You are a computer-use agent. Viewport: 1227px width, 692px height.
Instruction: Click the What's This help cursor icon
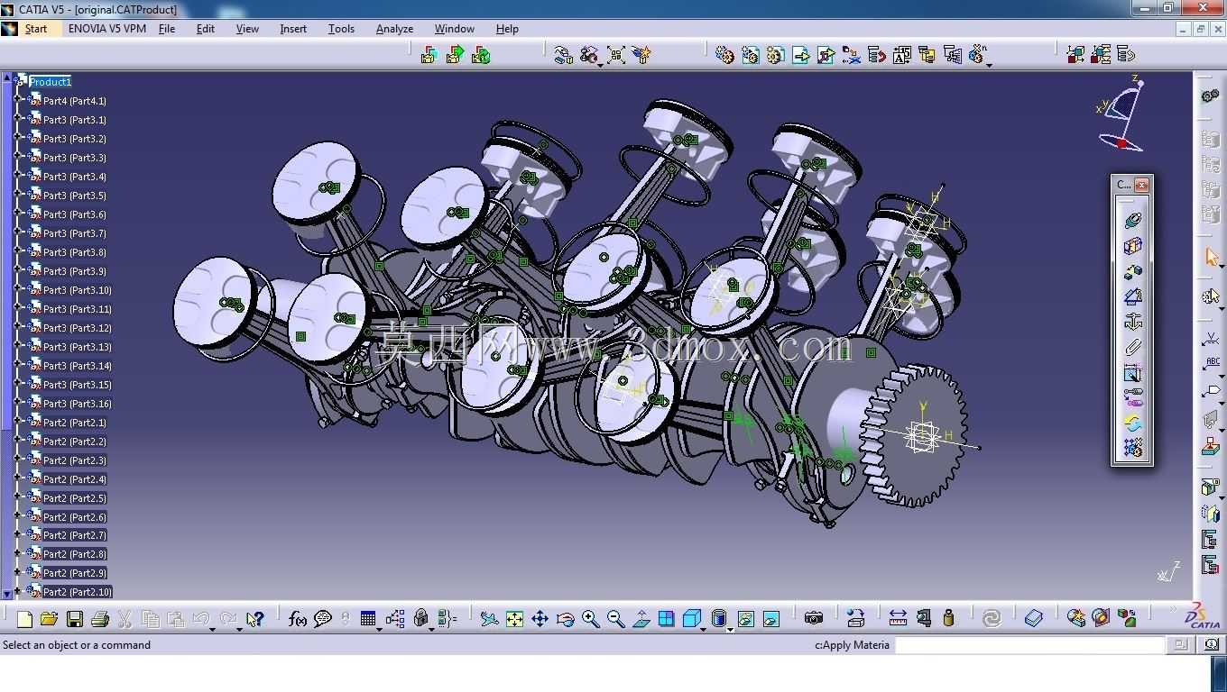[x=255, y=619]
